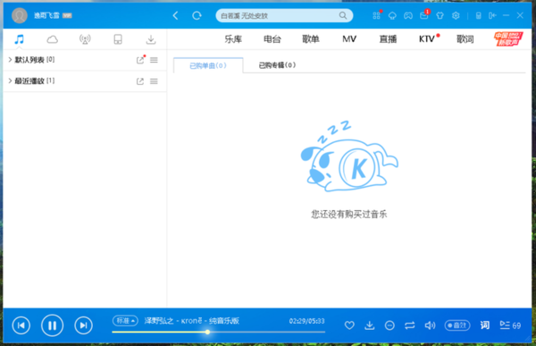This screenshot has width=536, height=346.
Task: Click the VIP badge beside username
Action: point(67,15)
